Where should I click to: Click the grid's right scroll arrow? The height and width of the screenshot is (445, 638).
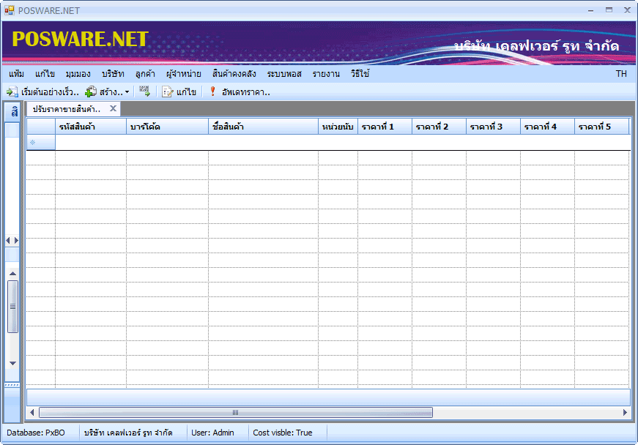(x=625, y=413)
